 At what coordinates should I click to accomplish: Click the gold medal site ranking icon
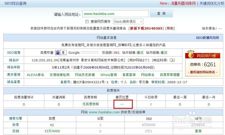[x=191, y=54]
